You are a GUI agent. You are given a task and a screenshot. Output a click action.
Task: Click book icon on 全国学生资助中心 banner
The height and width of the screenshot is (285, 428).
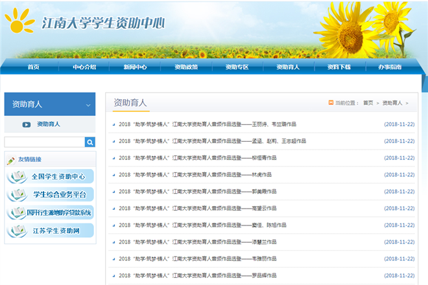point(17,177)
